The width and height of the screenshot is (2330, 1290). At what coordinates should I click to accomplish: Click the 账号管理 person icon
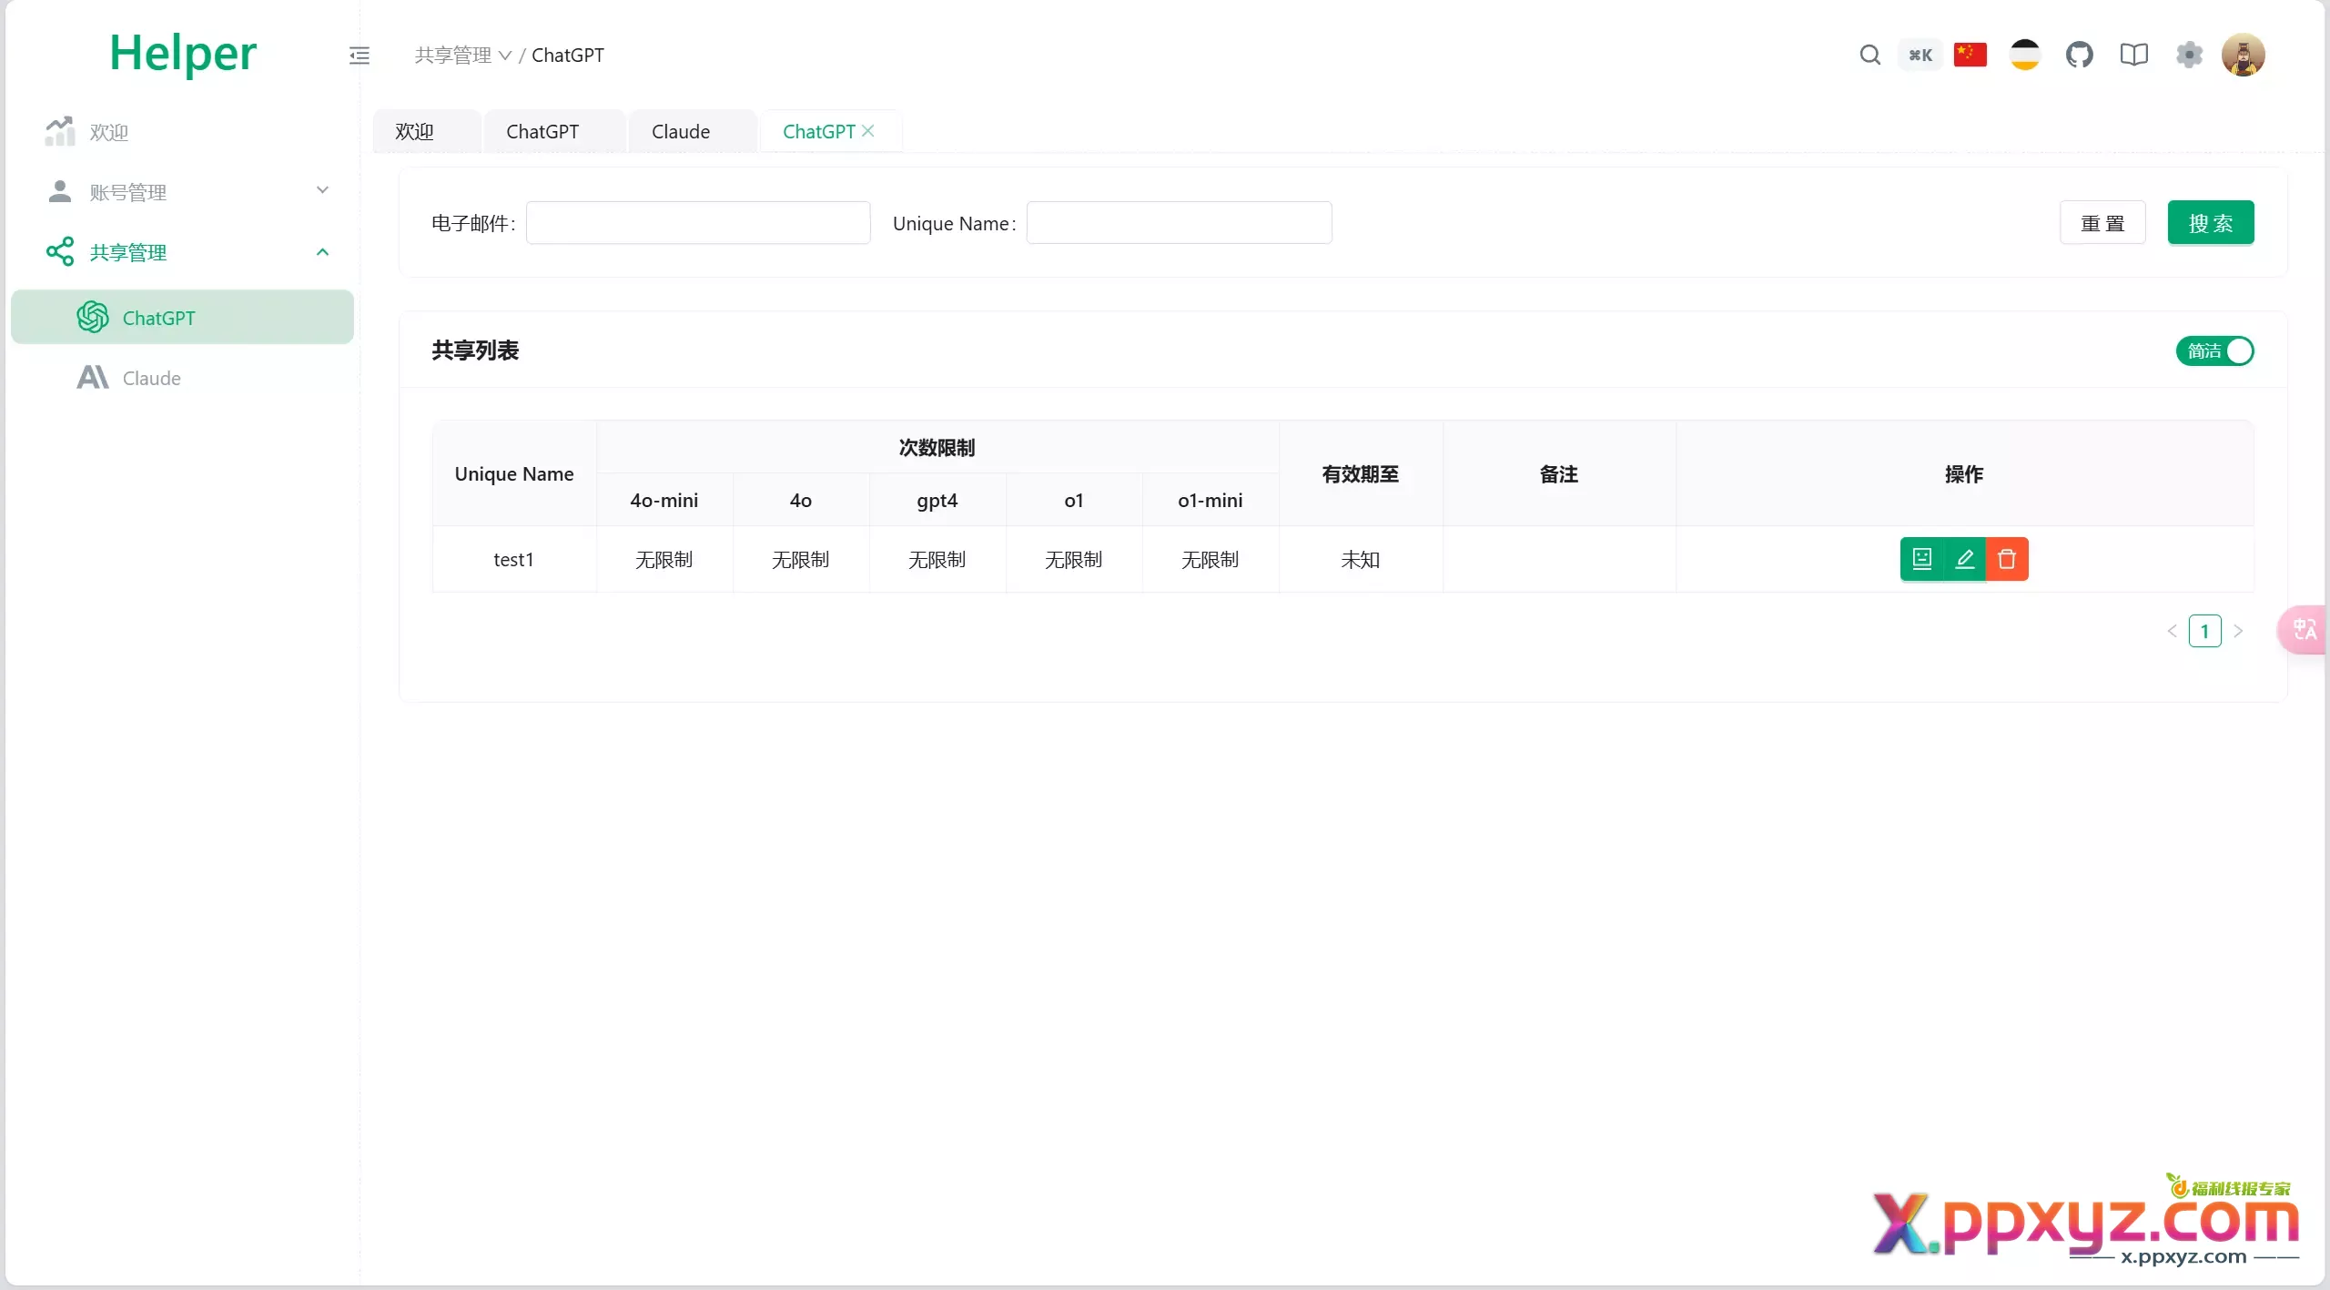tap(60, 192)
